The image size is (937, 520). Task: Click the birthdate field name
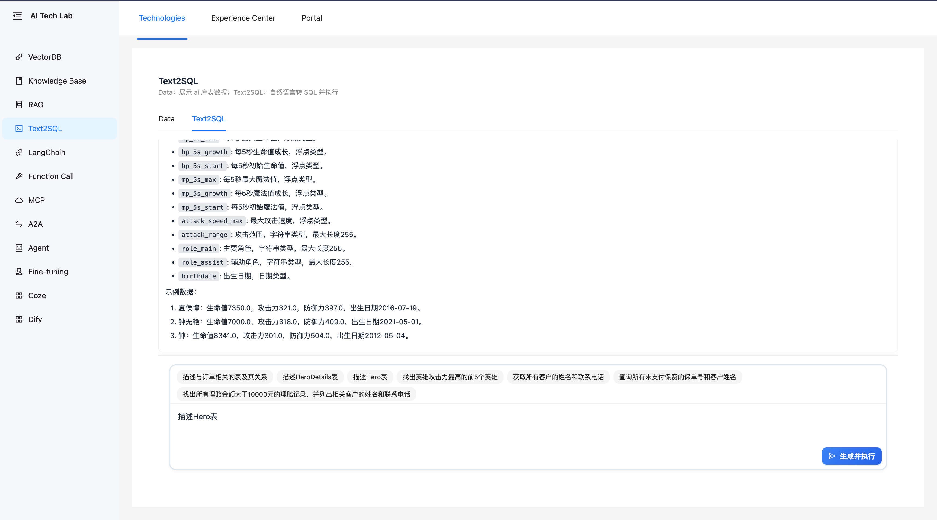click(199, 276)
